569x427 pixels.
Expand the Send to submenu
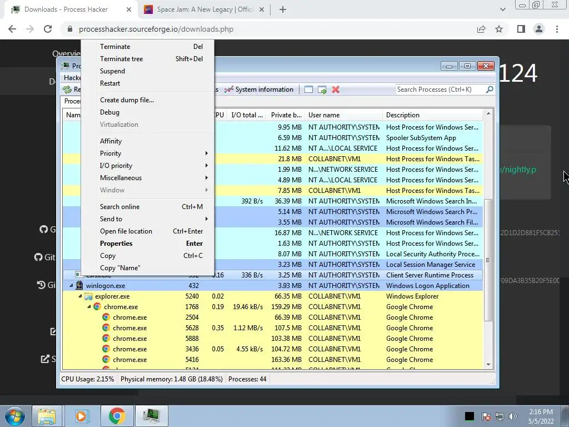[x=148, y=219]
